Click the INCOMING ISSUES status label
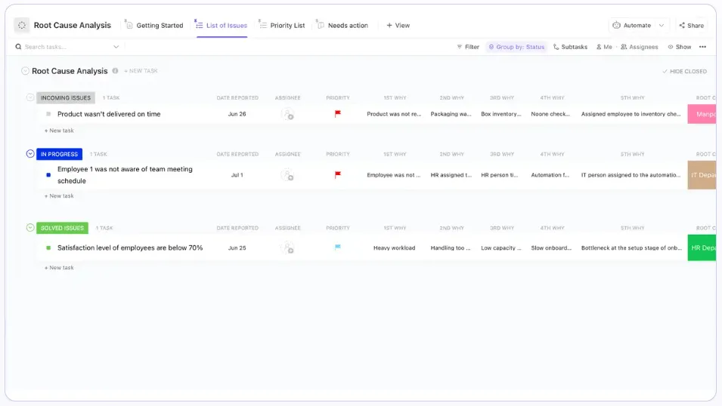This screenshot has width=722, height=406. (65, 97)
